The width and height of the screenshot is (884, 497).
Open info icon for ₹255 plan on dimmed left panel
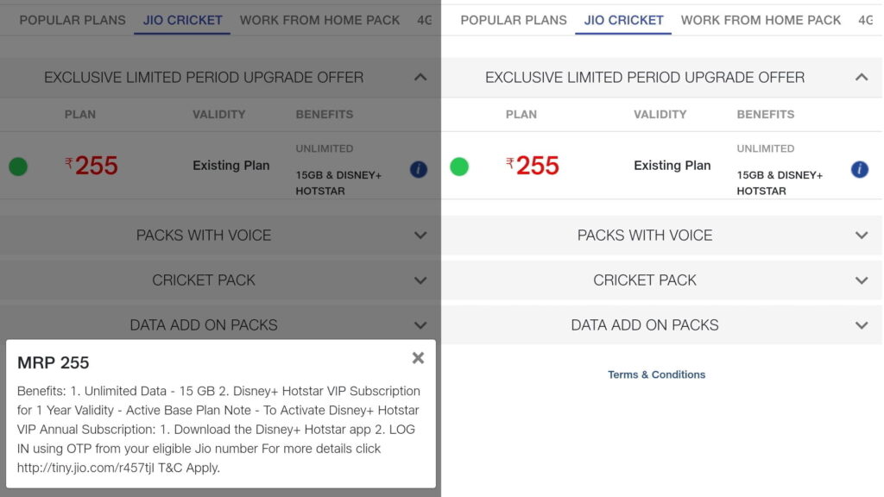(419, 169)
